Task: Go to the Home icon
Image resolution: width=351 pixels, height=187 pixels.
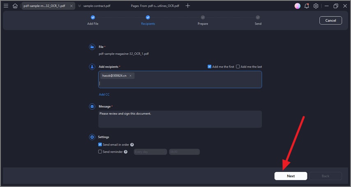Action: click(x=15, y=6)
